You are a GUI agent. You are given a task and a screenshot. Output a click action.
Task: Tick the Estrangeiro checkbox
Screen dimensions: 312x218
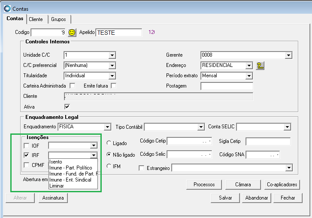[x=142, y=168]
